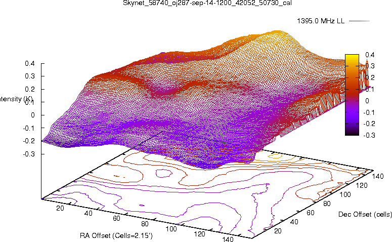Click the -0.1 tick on the intensity axis
This screenshot has height=242, width=392.
[29, 128]
